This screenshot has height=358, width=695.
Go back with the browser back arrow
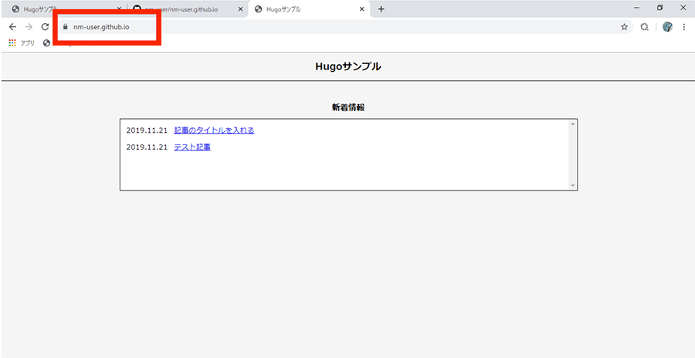coord(12,27)
